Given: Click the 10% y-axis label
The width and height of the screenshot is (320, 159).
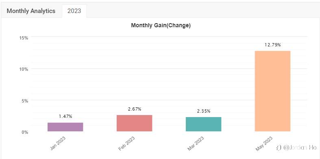Looking at the screenshot, I should 24,69.
